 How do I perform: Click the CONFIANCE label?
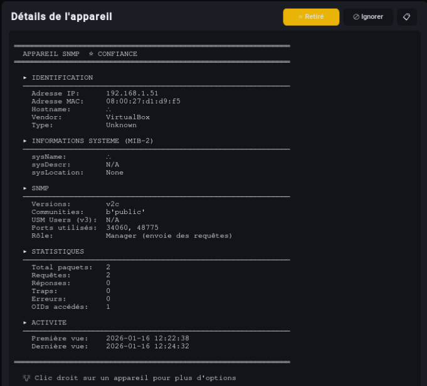pos(117,54)
